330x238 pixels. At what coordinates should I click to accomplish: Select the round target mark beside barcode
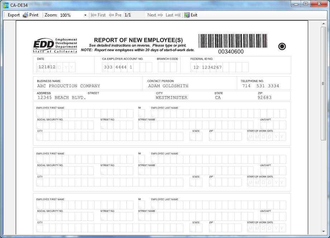point(282,46)
